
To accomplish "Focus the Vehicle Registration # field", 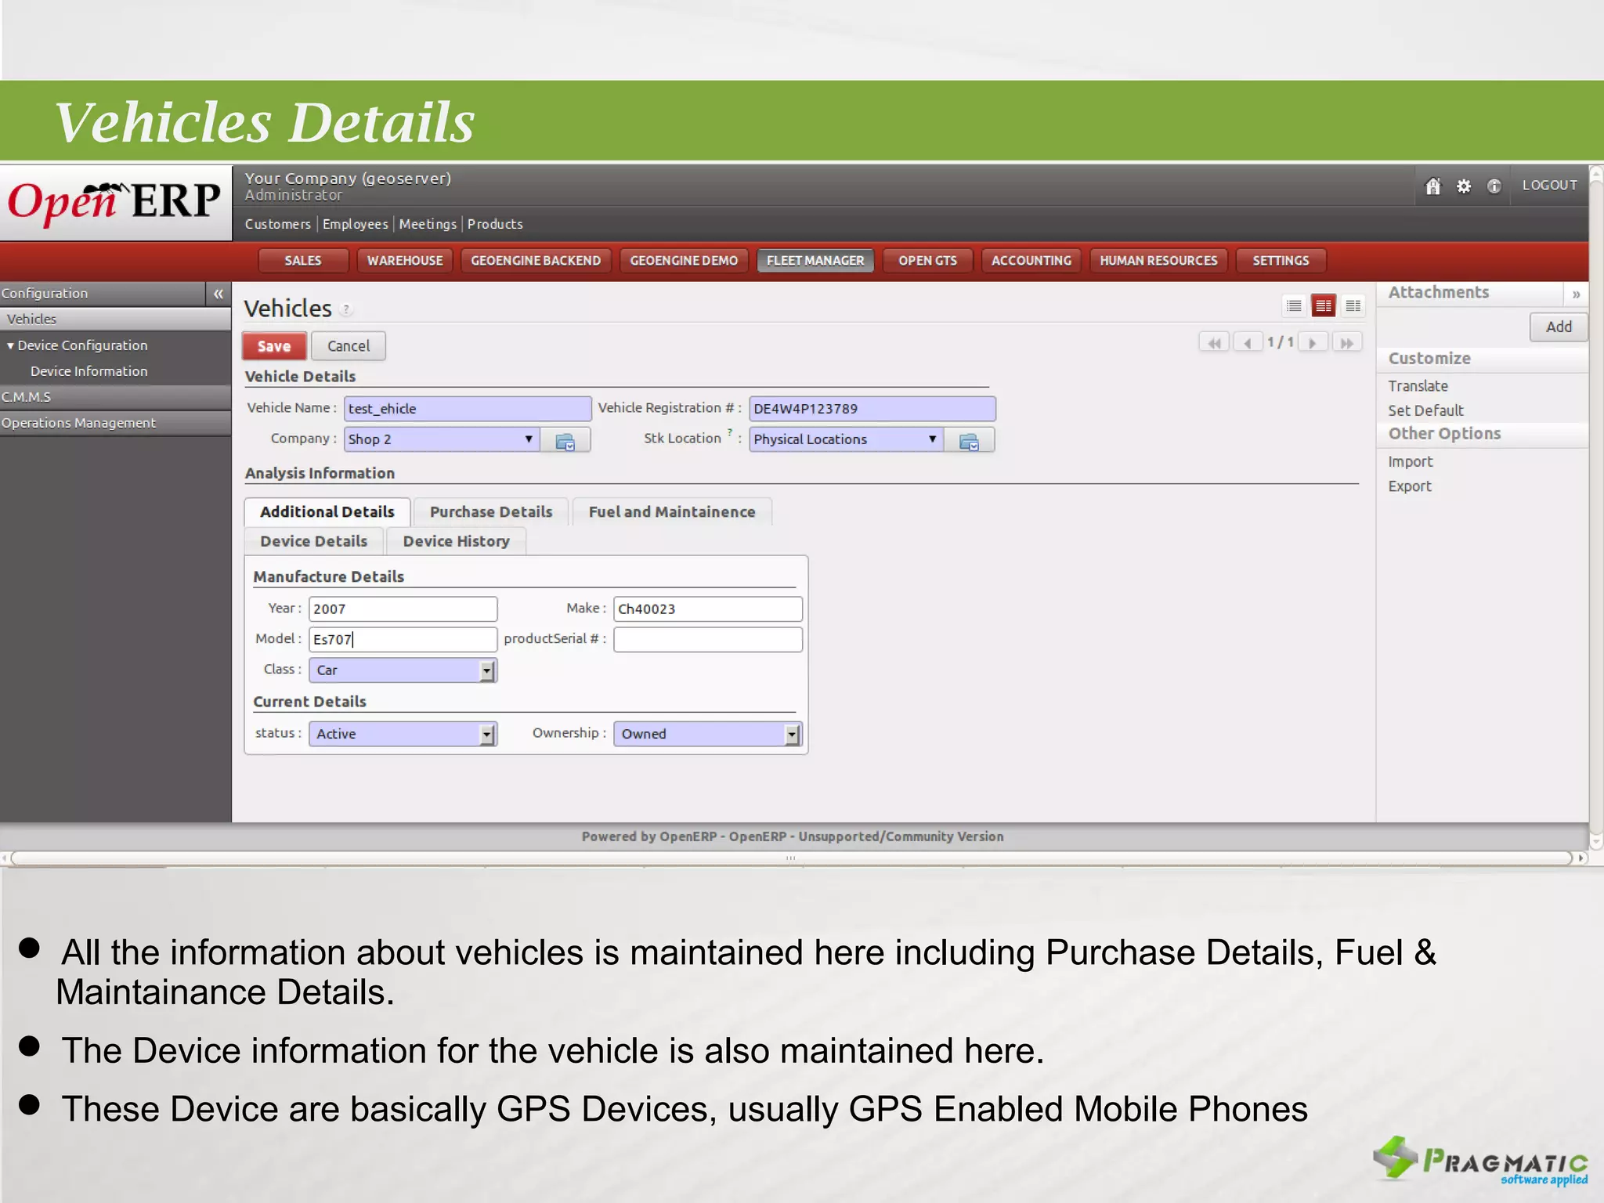I will tap(872, 409).
